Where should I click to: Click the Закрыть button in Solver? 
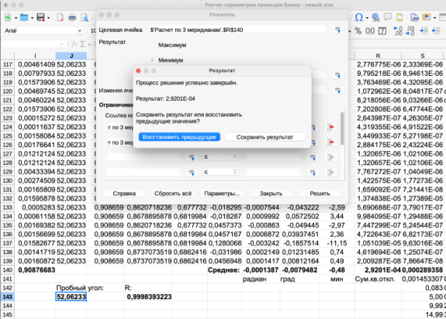[271, 194]
